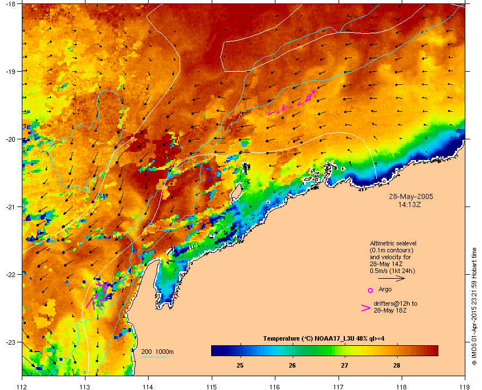Screen dimensions: 482x390
Task: Click the IMOS copyright timestamp vertical text
Action: (x=474, y=306)
